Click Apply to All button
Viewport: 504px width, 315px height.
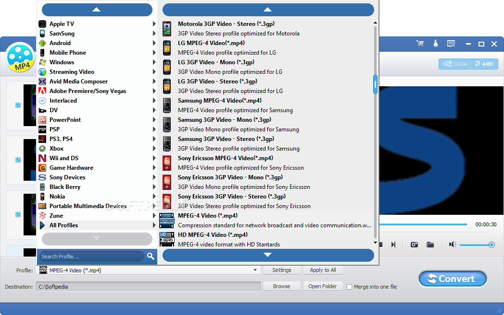tap(323, 270)
